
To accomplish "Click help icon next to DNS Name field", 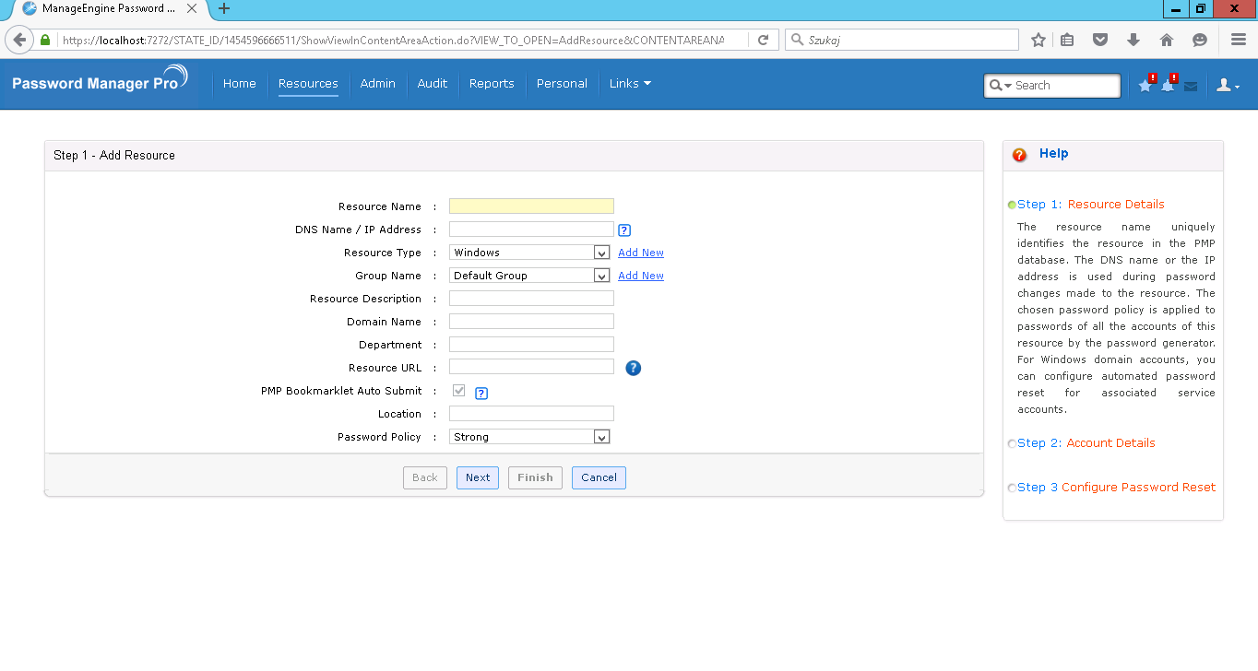I will click(x=624, y=230).
